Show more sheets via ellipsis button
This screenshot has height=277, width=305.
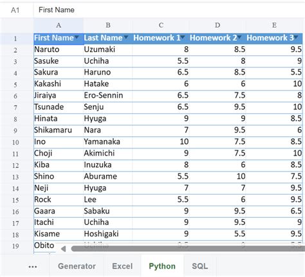(33, 267)
